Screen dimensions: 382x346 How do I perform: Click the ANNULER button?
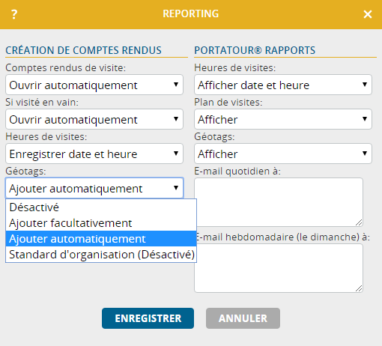[x=243, y=318]
